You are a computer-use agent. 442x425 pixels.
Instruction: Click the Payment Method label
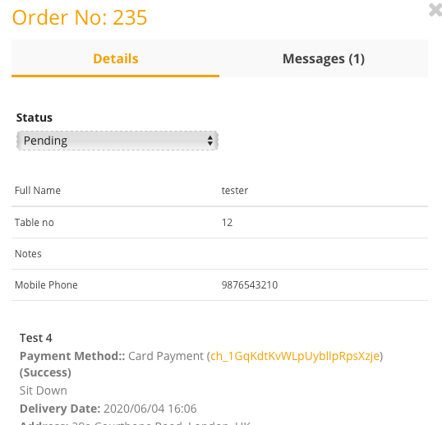click(x=72, y=356)
